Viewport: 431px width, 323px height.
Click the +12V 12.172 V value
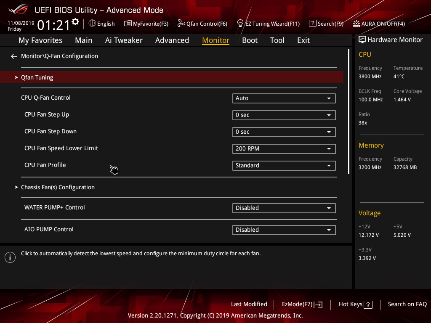pos(369,235)
